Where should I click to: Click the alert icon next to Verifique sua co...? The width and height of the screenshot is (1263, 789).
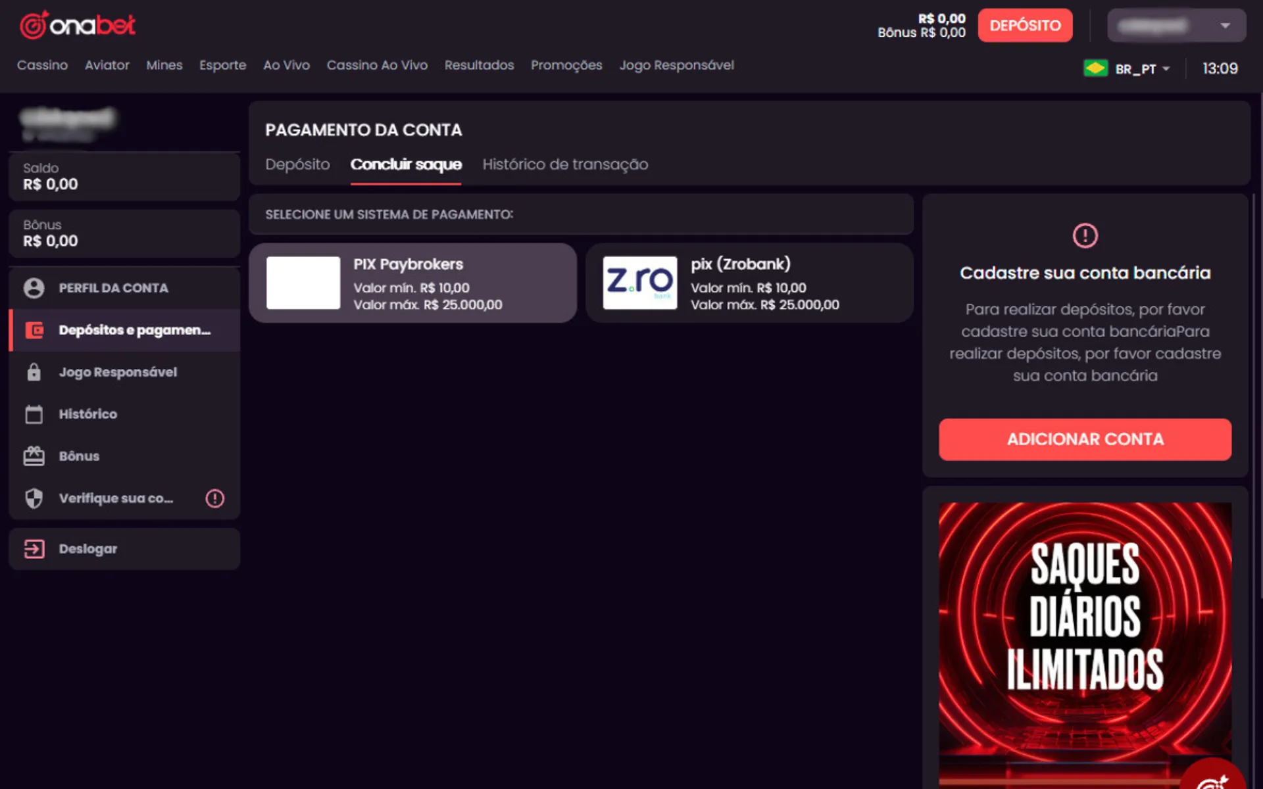pyautogui.click(x=214, y=498)
